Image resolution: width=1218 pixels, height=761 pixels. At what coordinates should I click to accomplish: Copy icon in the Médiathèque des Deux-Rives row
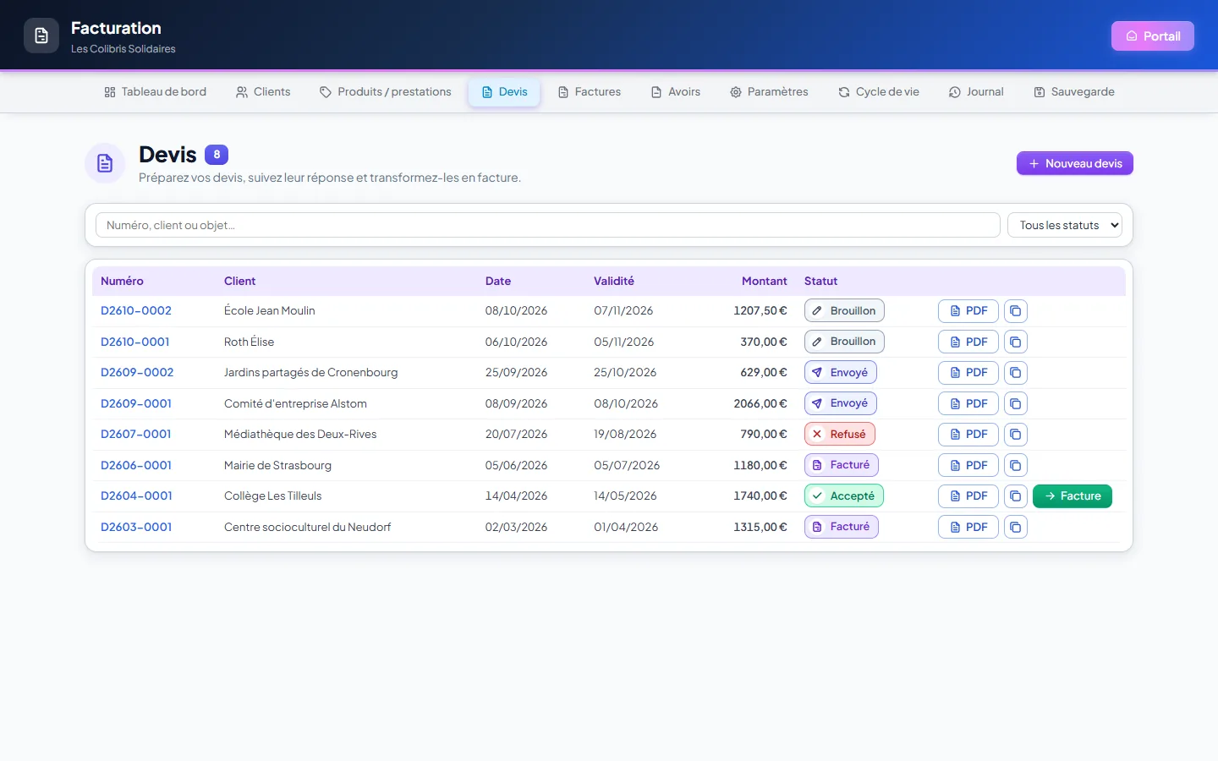pyautogui.click(x=1016, y=435)
